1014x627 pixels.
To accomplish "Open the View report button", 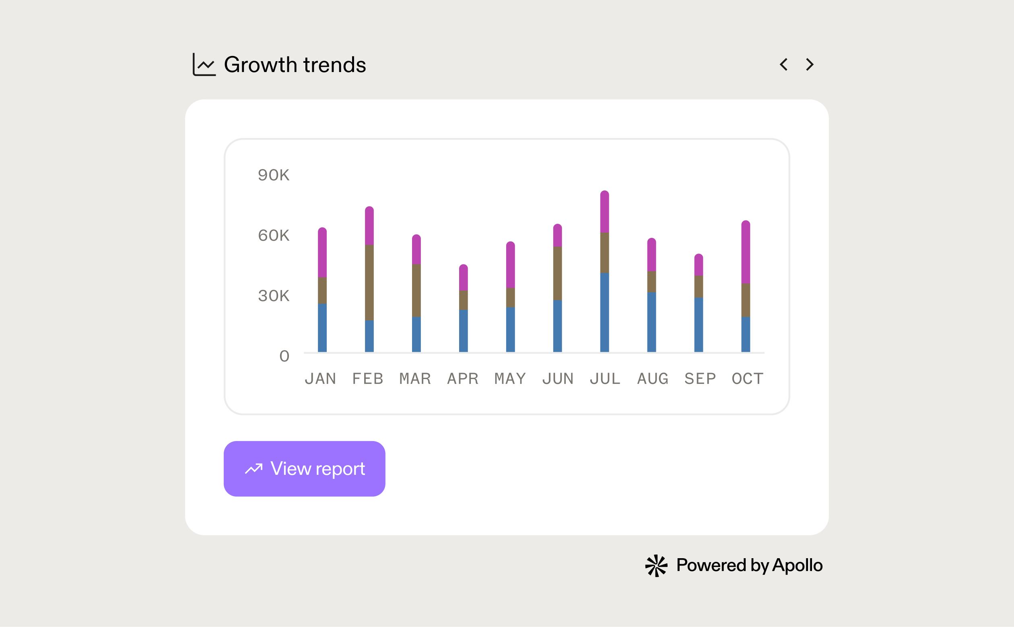I will [304, 468].
